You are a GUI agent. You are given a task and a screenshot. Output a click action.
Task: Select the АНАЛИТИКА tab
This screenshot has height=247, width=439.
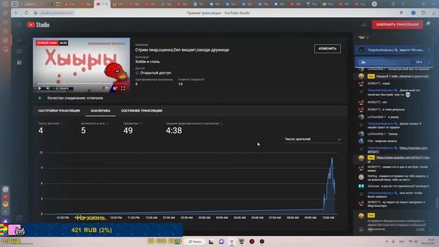[x=100, y=110]
